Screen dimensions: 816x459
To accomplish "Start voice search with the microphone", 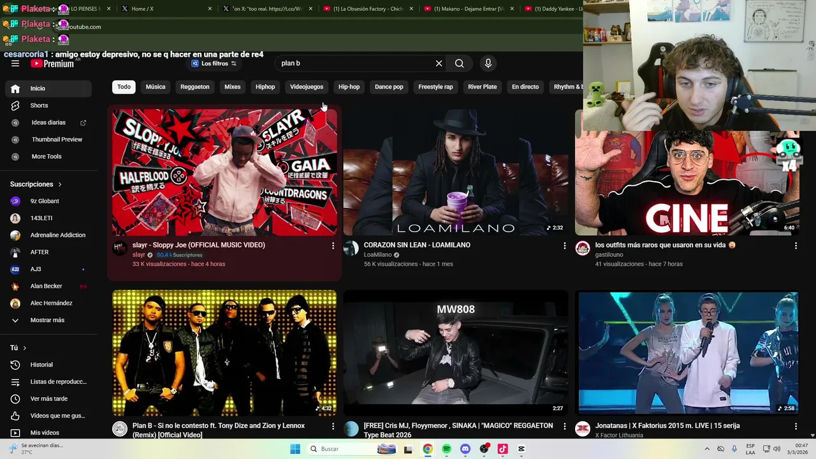I will click(x=488, y=63).
